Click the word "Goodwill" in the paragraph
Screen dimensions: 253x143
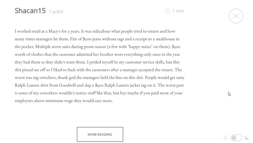67,85
